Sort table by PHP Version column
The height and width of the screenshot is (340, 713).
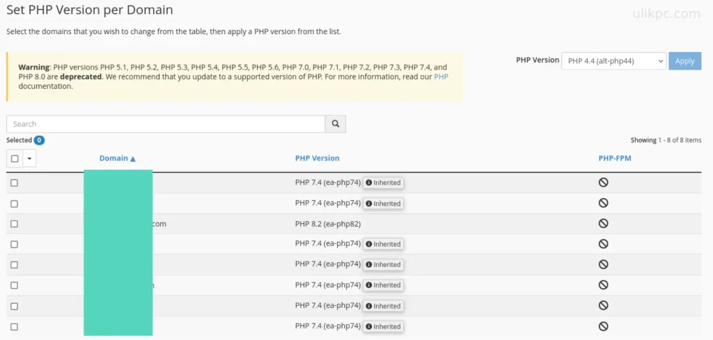coord(317,159)
